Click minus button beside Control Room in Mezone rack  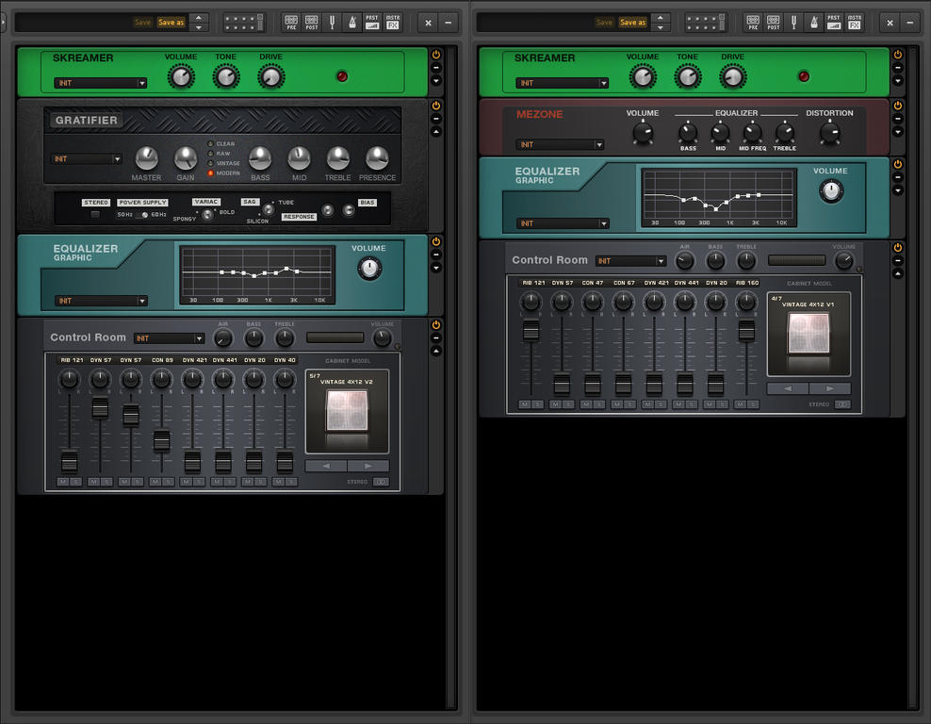[898, 261]
